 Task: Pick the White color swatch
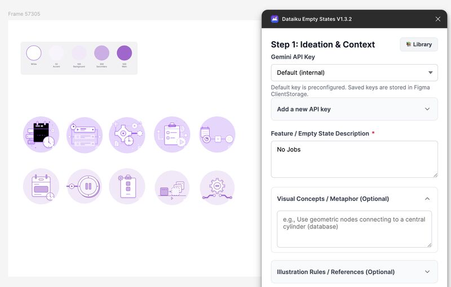(34, 53)
